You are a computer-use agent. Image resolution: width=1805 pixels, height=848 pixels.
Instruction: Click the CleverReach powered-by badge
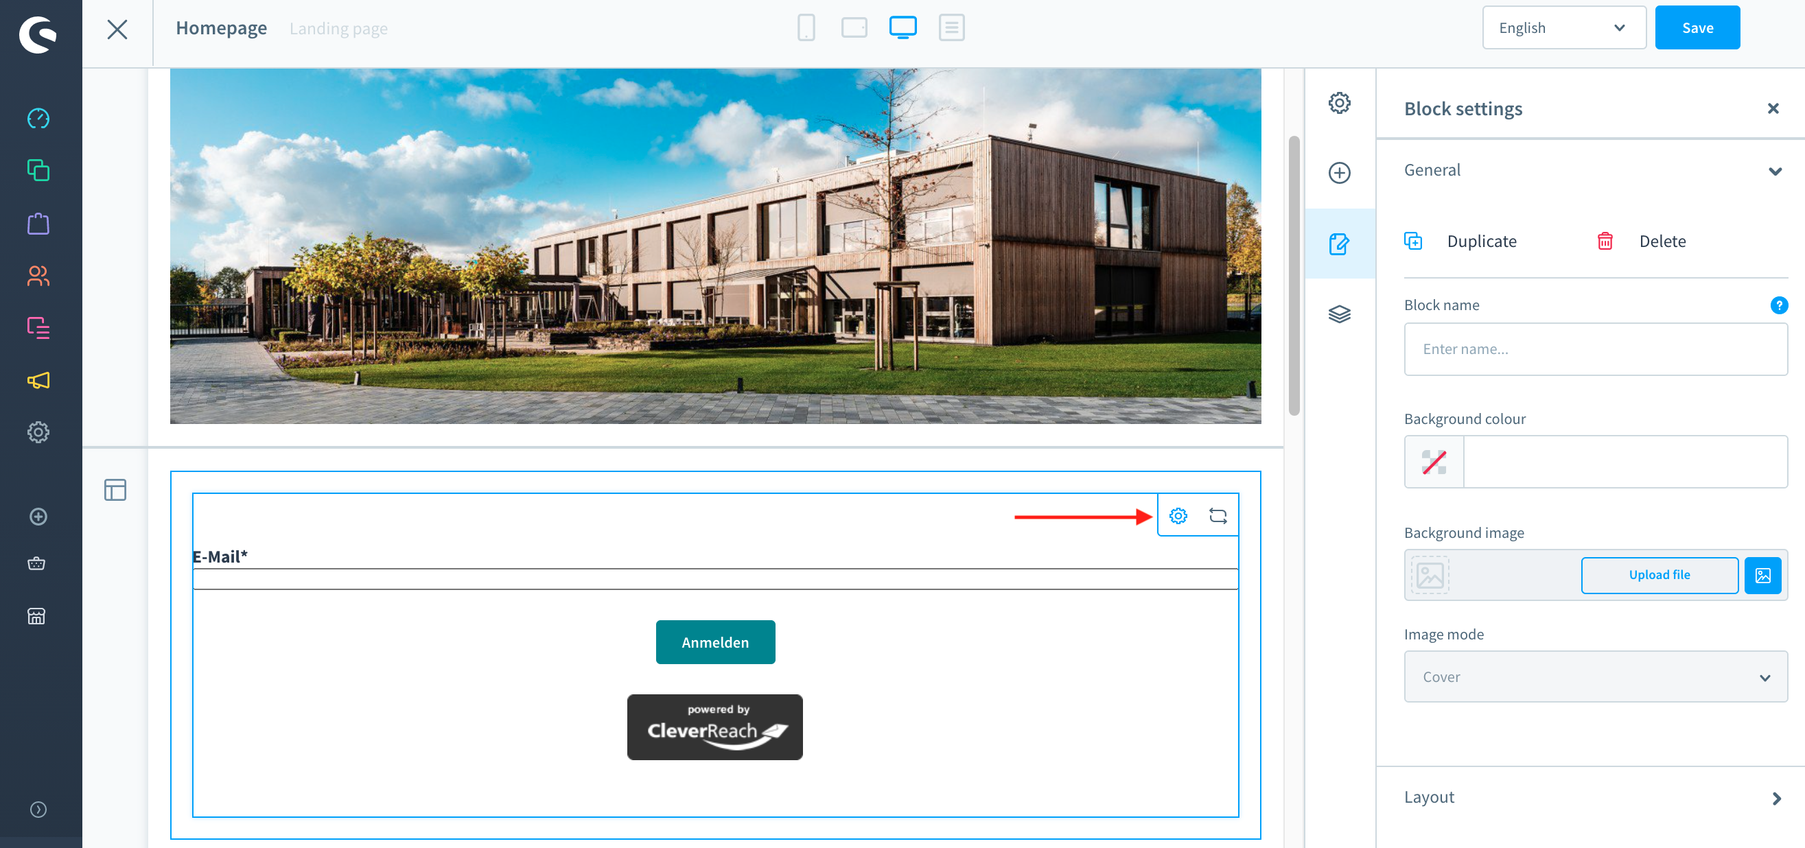point(714,727)
